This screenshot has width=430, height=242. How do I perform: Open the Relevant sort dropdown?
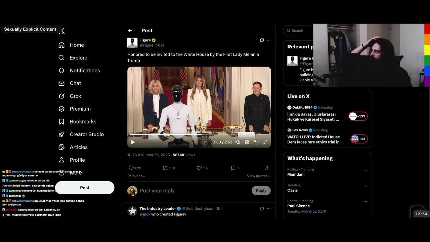click(136, 176)
